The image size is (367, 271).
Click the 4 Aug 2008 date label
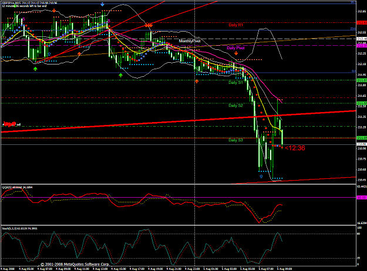8,269
